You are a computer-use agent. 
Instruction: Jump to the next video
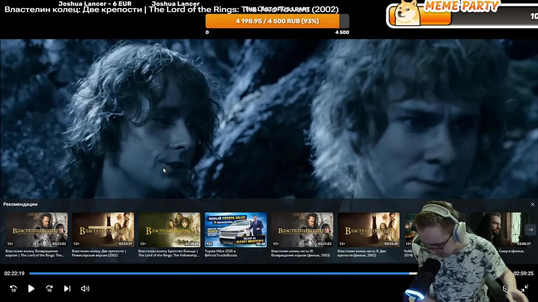(x=67, y=289)
